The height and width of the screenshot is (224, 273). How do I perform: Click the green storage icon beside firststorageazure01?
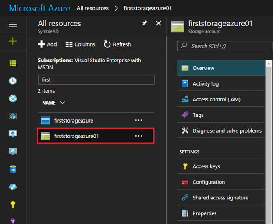pos(45,136)
